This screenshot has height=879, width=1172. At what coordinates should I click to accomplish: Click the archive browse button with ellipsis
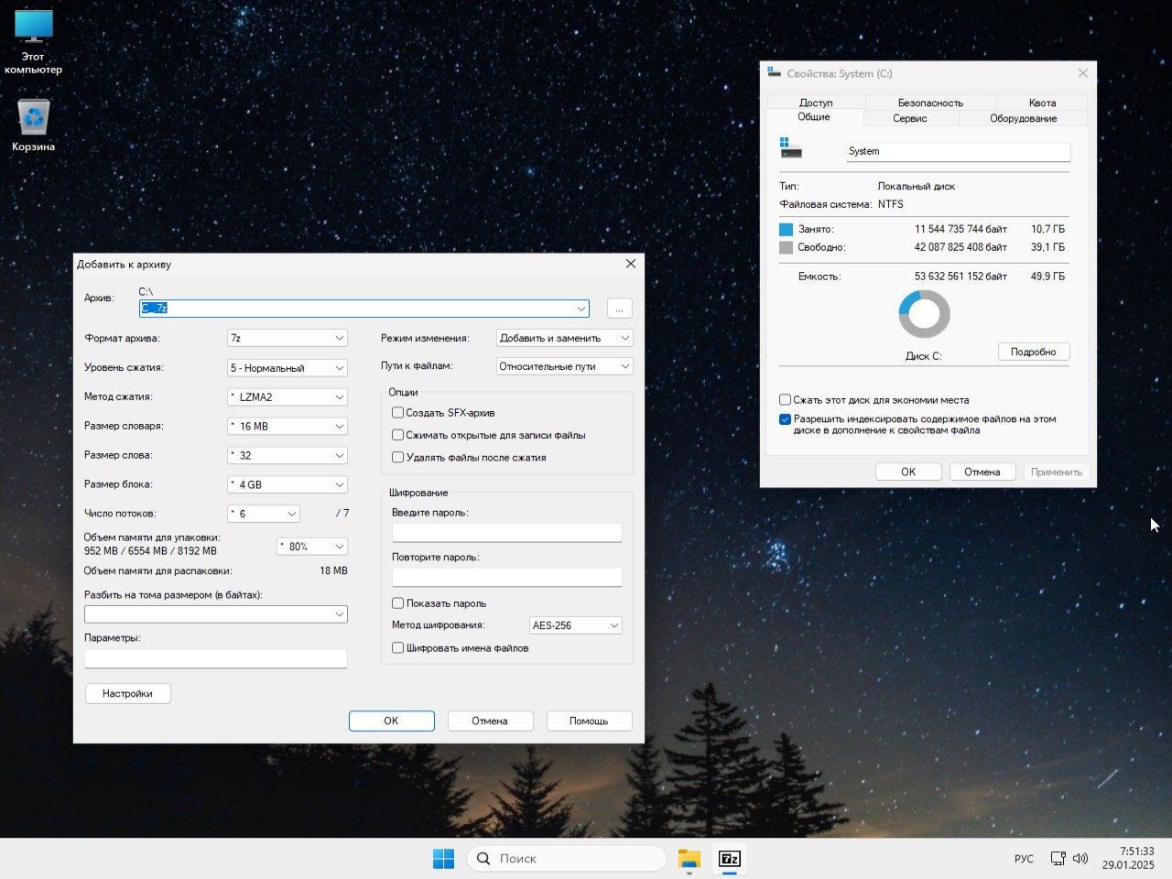(x=619, y=309)
